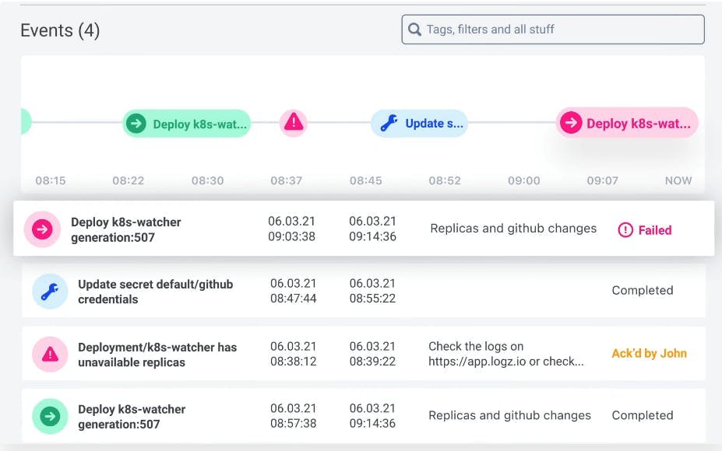
Task: Open the Ack'd by John status
Action: pyautogui.click(x=649, y=353)
